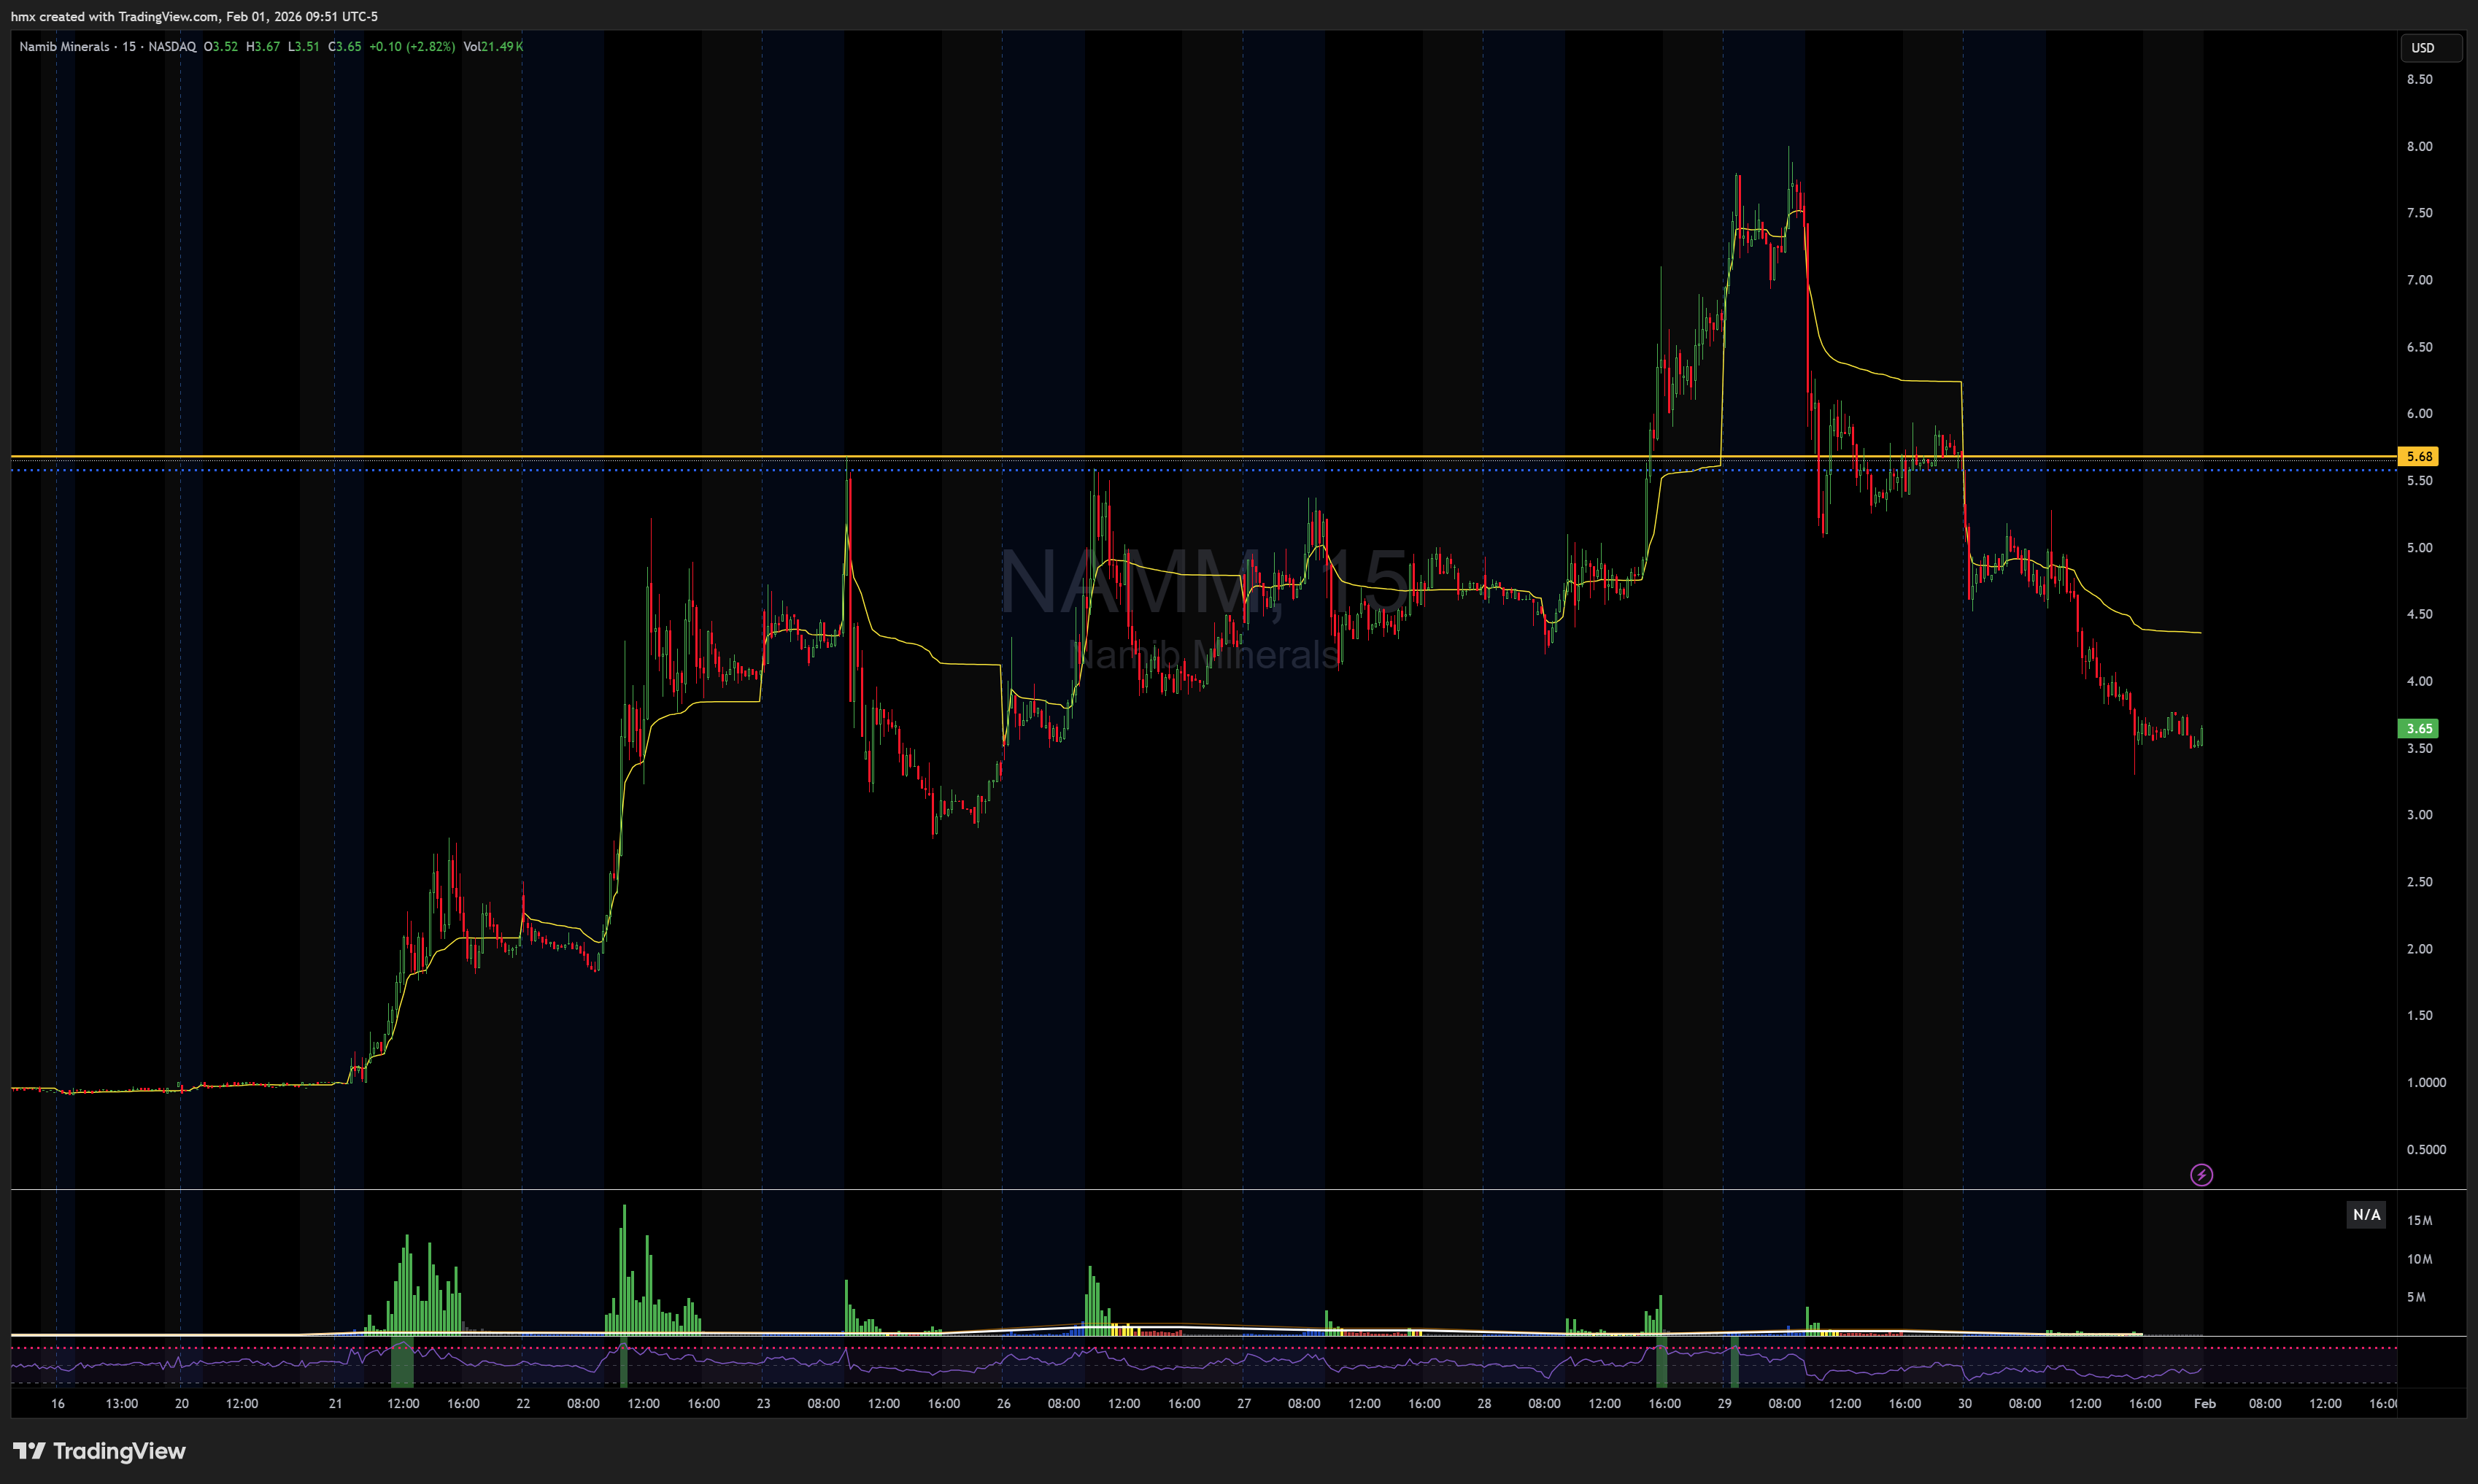The height and width of the screenshot is (1484, 2478).
Task: Click the 15M label on the volume scale
Action: pos(2419,1220)
